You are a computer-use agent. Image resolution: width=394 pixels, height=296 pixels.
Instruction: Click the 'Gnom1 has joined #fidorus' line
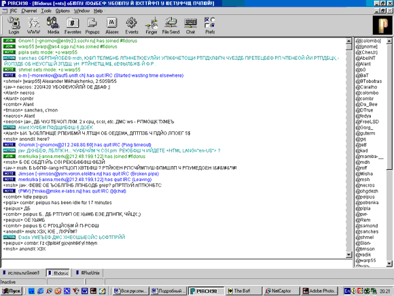tap(70, 41)
